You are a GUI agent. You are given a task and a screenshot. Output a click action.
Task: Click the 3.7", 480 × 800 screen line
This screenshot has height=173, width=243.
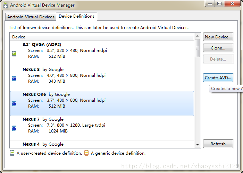pos(67,100)
